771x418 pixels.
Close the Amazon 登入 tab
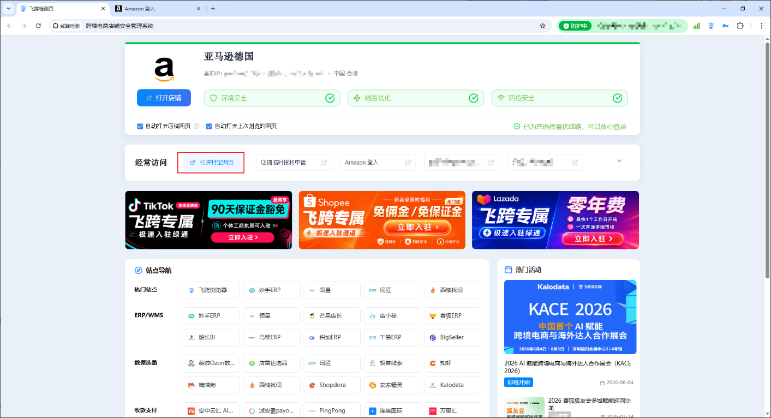[199, 9]
